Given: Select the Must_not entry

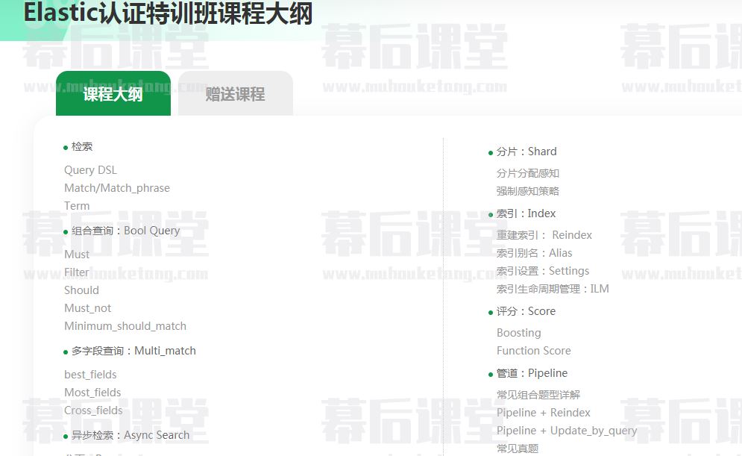Looking at the screenshot, I should (x=87, y=308).
